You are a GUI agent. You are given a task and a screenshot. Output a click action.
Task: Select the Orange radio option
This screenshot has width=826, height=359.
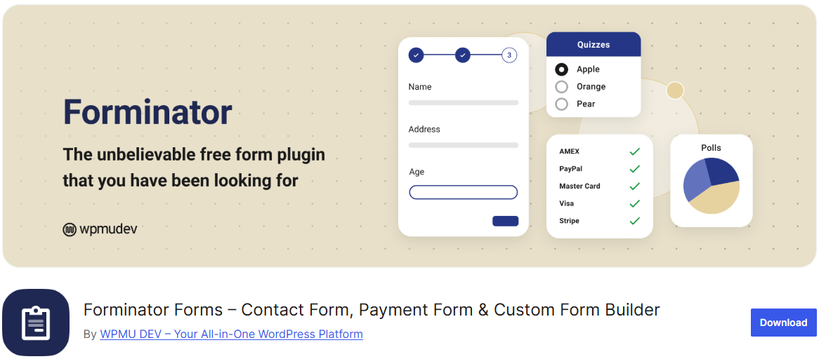click(562, 87)
